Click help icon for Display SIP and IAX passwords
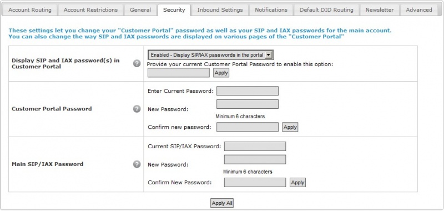 [x=137, y=63]
